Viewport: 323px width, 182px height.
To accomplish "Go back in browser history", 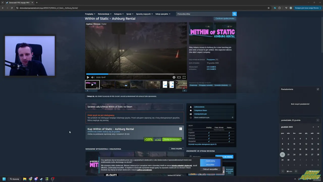I will [x=3, y=8].
